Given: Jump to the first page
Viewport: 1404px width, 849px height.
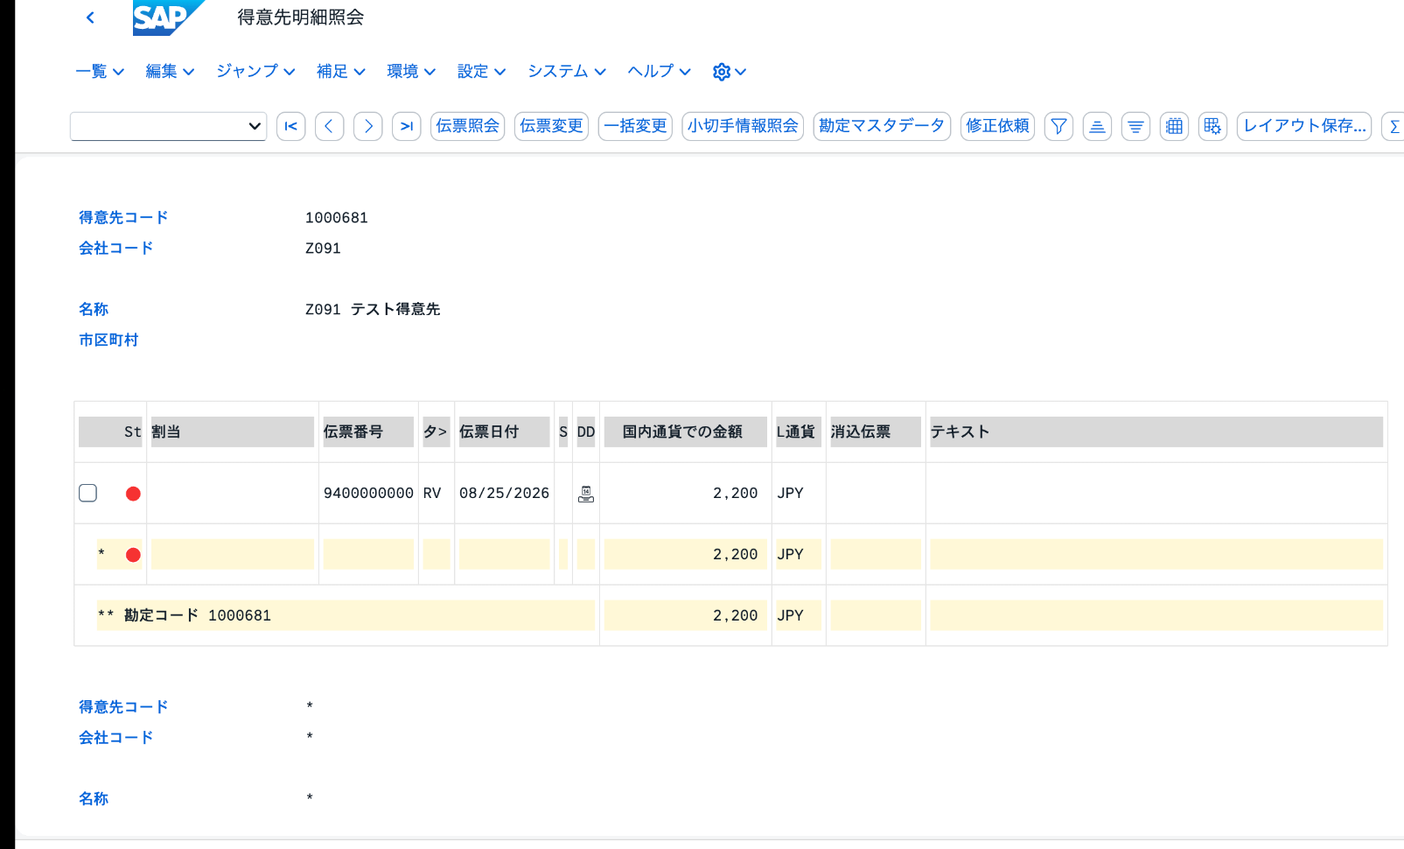Looking at the screenshot, I should [x=290, y=126].
